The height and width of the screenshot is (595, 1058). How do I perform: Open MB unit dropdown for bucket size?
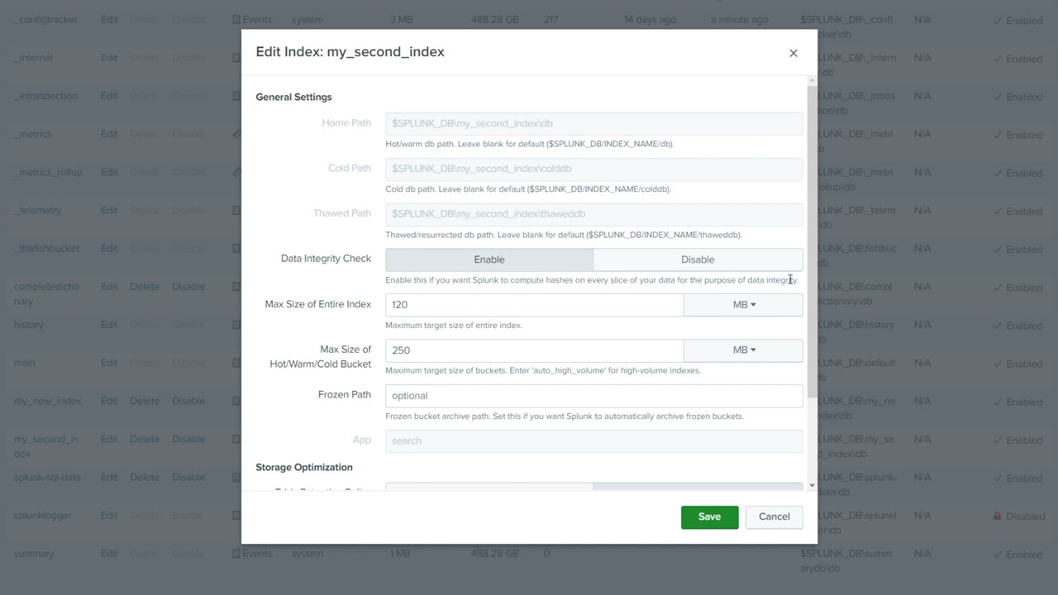tap(743, 350)
